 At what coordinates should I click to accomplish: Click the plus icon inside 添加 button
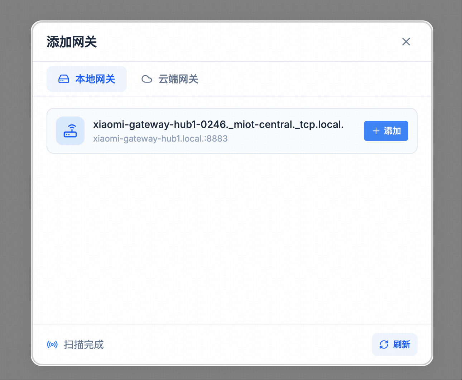coord(376,131)
